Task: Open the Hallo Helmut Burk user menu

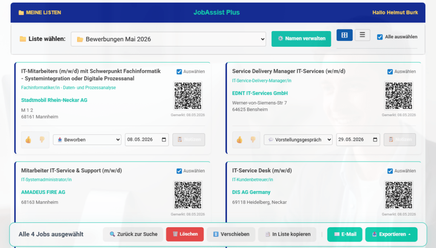Action: click(395, 12)
